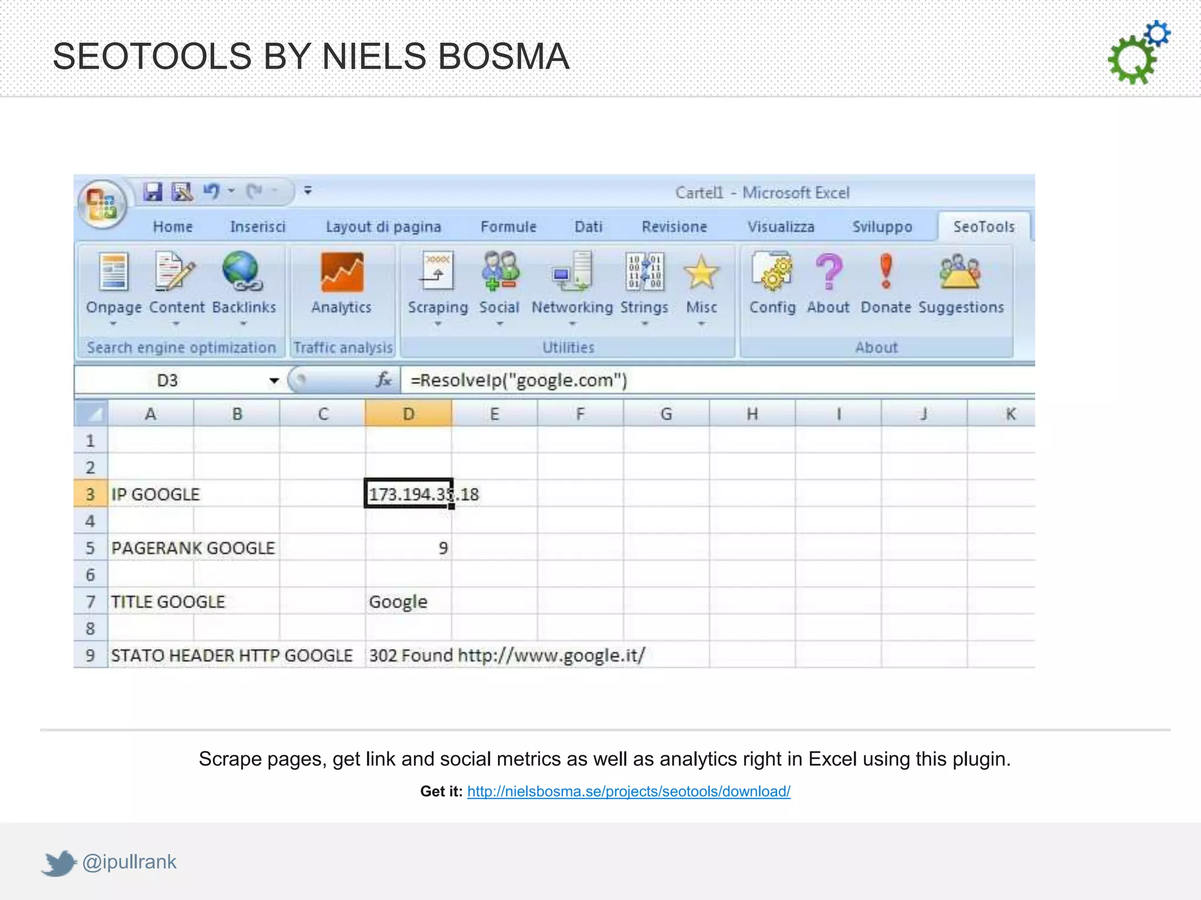Expand the Onpage dropdown arrow
The image size is (1201, 900).
113,323
